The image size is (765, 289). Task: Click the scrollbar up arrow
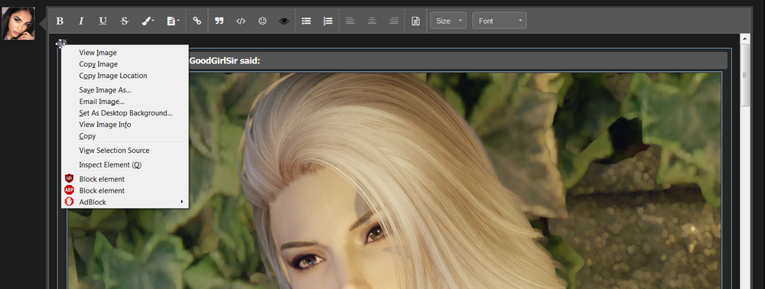pos(744,38)
